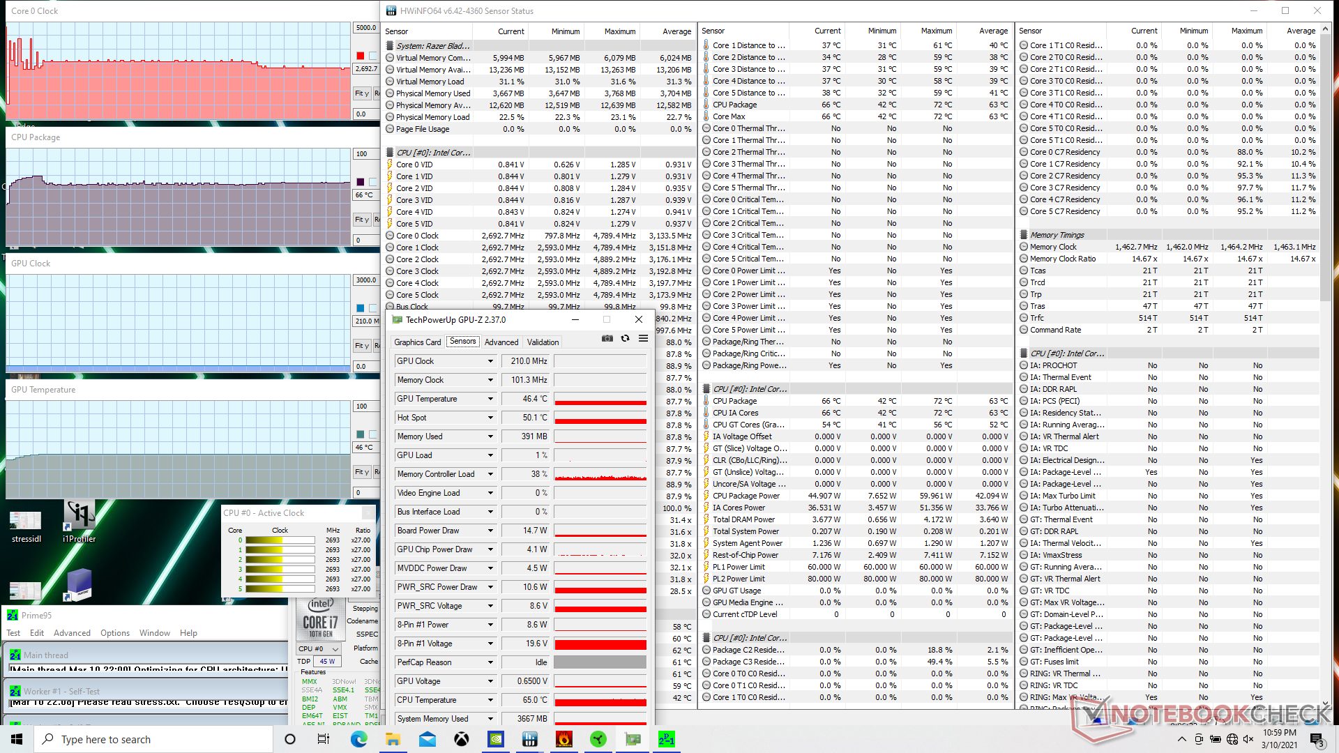This screenshot has height=753, width=1339.
Task: Click the red color swatch of Core 0 Clock graph
Action: [361, 56]
